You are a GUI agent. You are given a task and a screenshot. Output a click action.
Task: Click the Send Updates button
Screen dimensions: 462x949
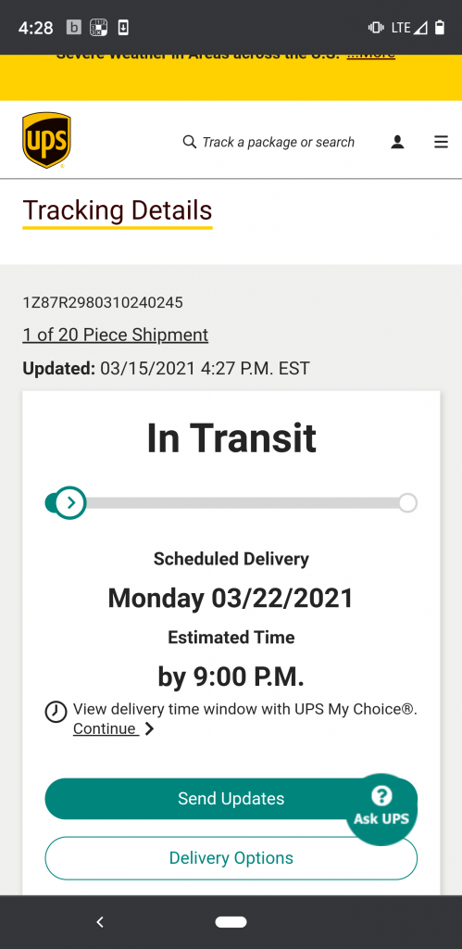[x=231, y=798]
